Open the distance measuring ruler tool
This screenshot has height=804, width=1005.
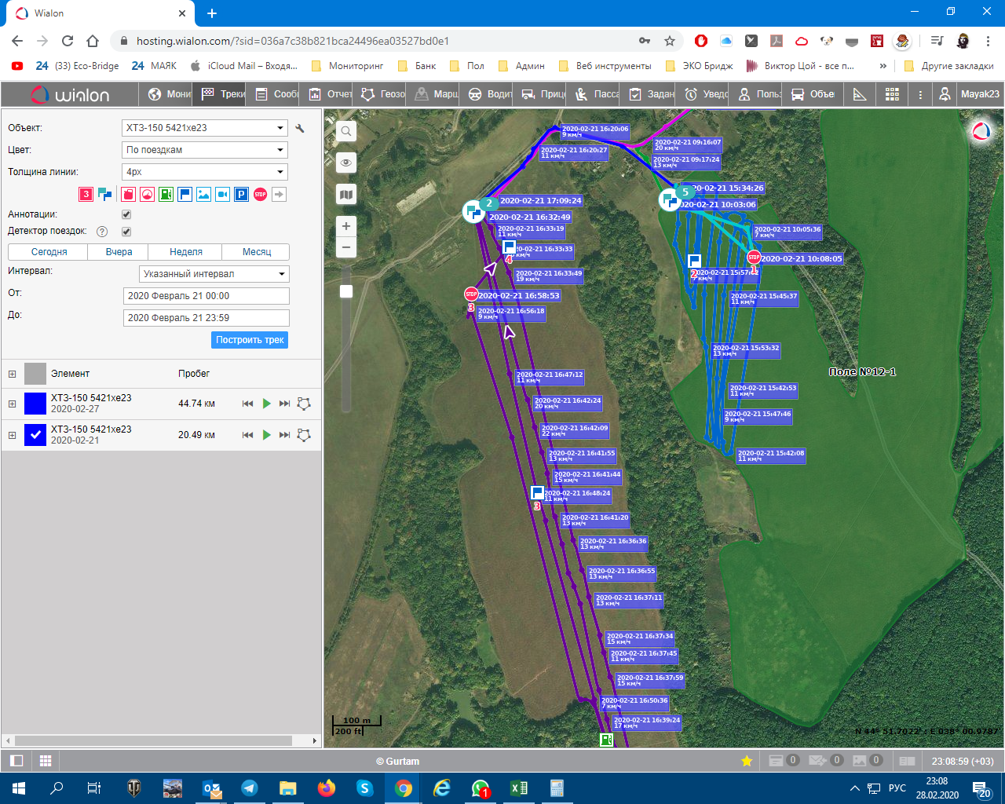pos(860,94)
